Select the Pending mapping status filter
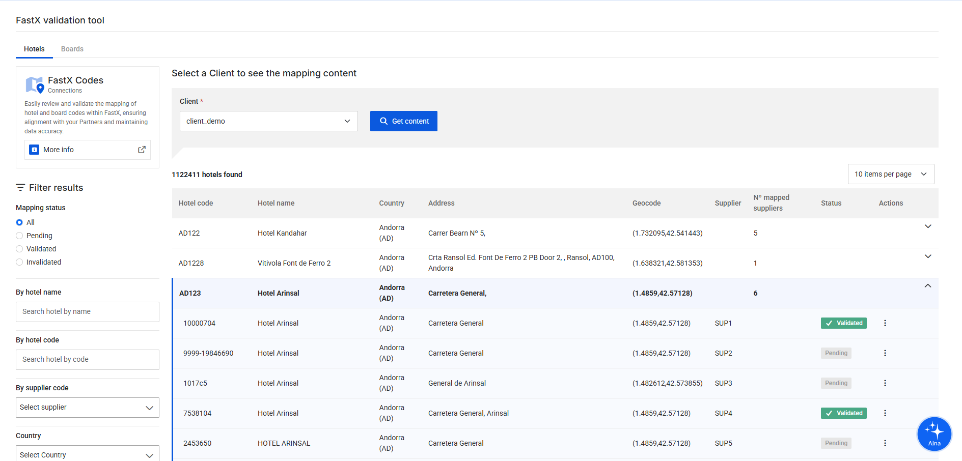Viewport: 962px width, 461px height. [x=19, y=236]
